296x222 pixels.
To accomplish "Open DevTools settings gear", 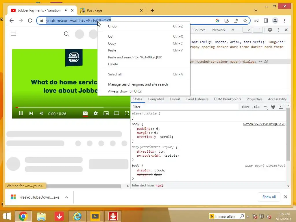I will 270,30.
